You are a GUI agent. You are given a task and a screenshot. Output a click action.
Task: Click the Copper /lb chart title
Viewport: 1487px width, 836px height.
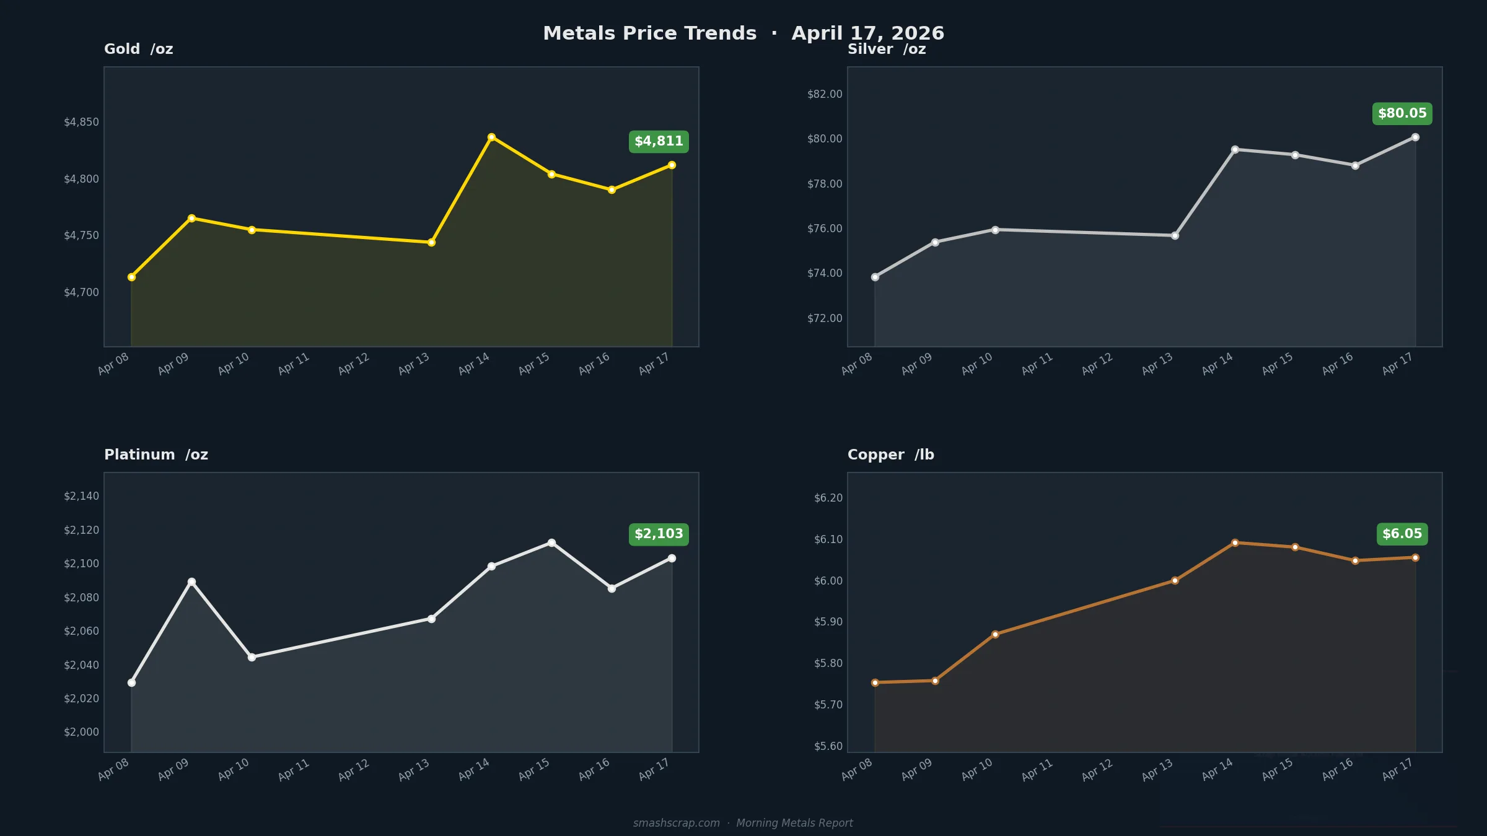click(890, 455)
